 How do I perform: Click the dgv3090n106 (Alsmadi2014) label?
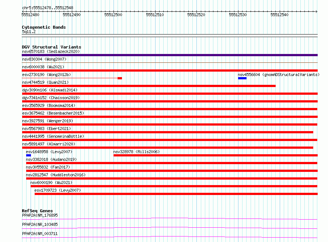click(50, 90)
